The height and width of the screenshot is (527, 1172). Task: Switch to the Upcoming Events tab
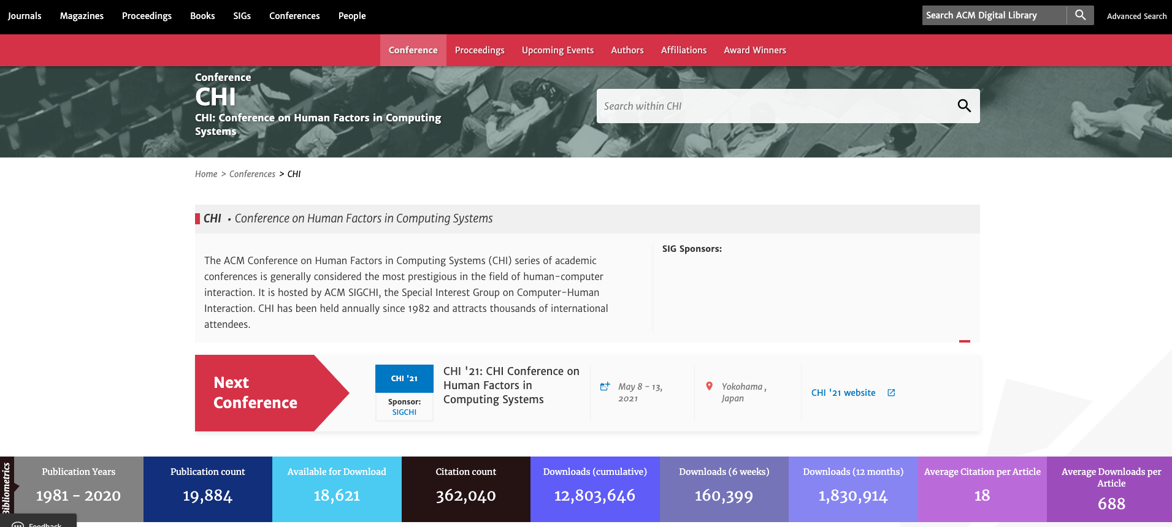(x=557, y=50)
